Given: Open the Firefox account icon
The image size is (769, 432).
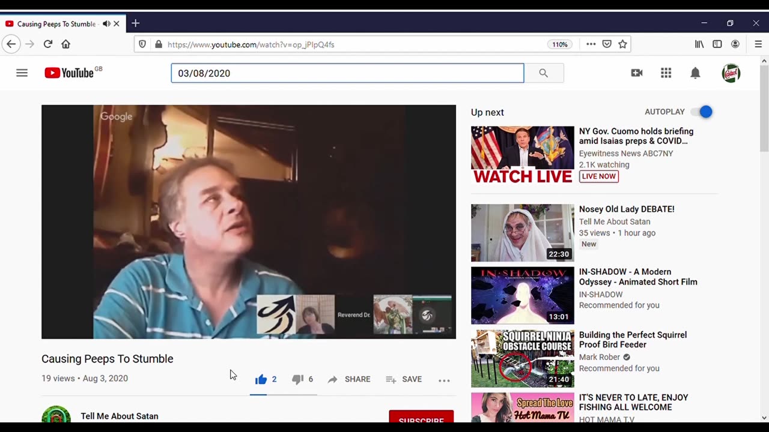Looking at the screenshot, I should [x=735, y=44].
